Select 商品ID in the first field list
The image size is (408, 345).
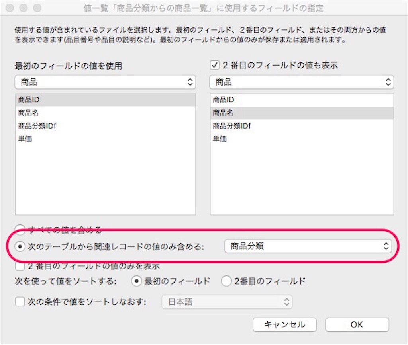(105, 100)
